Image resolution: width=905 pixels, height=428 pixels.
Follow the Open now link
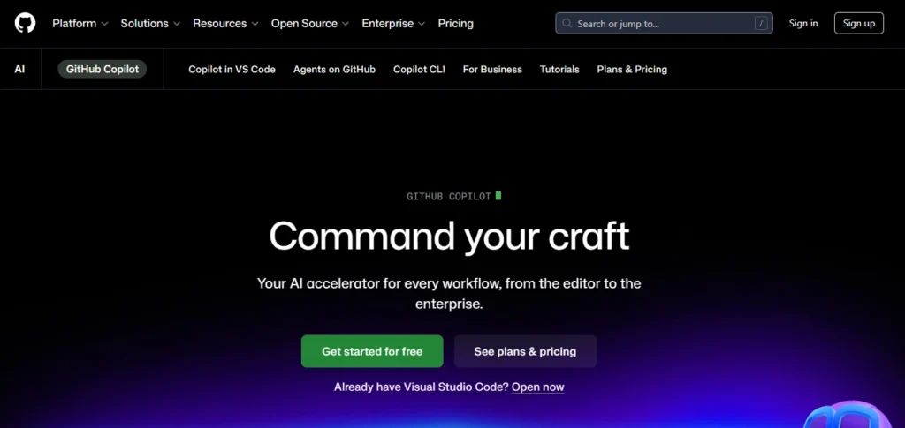tap(537, 387)
